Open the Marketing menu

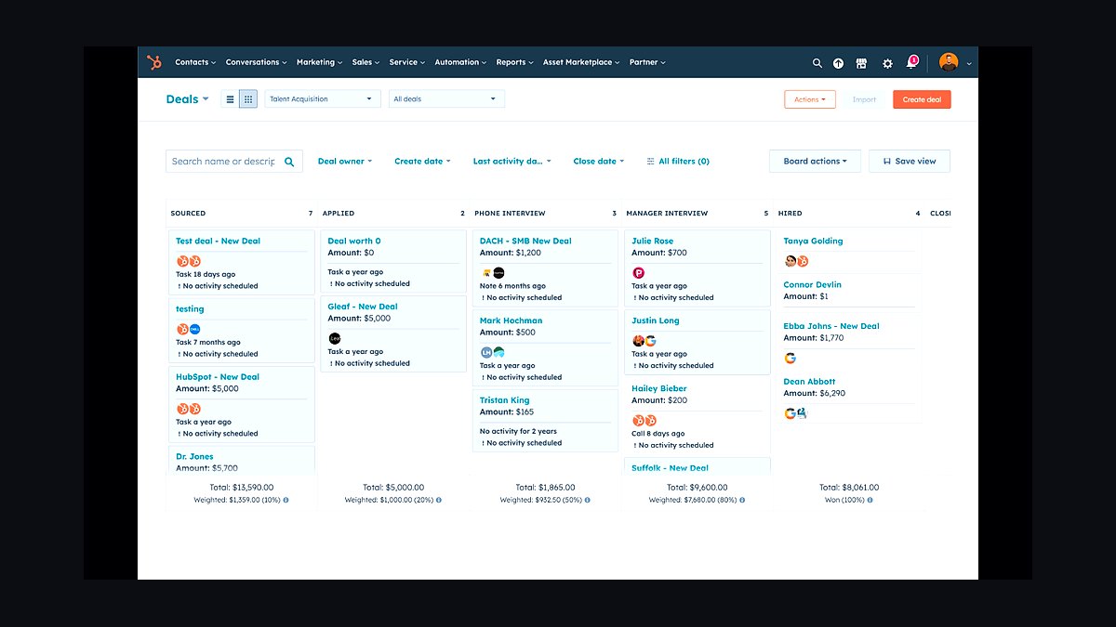point(319,62)
